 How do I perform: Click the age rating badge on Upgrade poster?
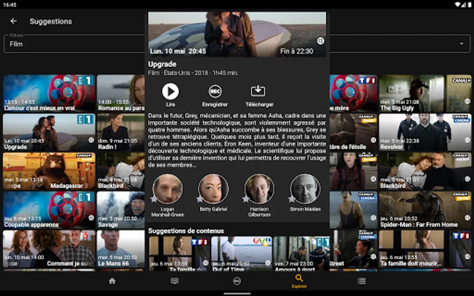(x=320, y=41)
